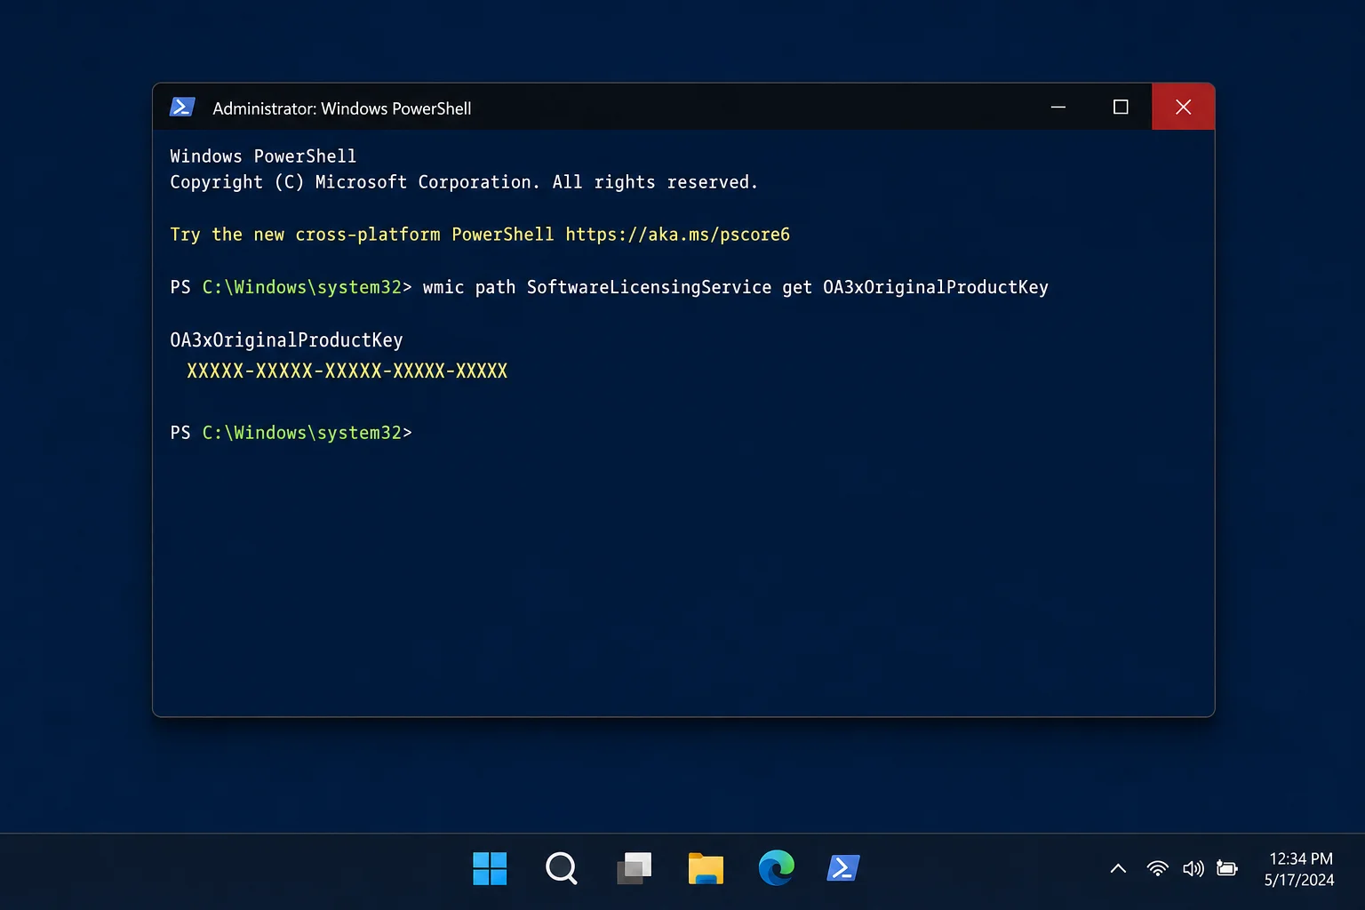
Task: Click the 'Windows PowerShell' first output line
Action: click(x=263, y=156)
